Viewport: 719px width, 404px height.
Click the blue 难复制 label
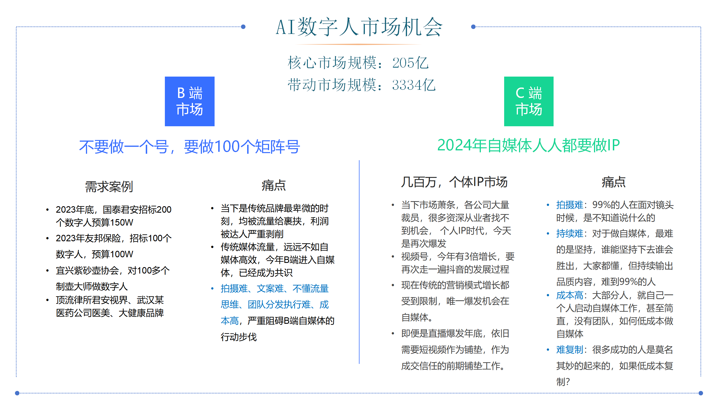570,350
